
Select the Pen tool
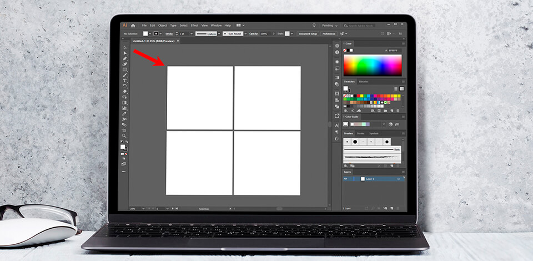point(125,58)
